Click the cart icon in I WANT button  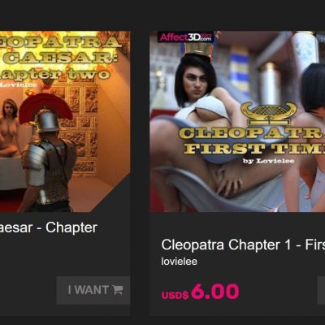[x=118, y=290]
